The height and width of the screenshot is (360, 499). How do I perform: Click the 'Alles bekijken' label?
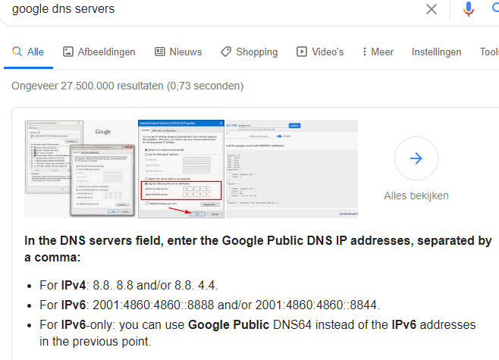pos(416,196)
